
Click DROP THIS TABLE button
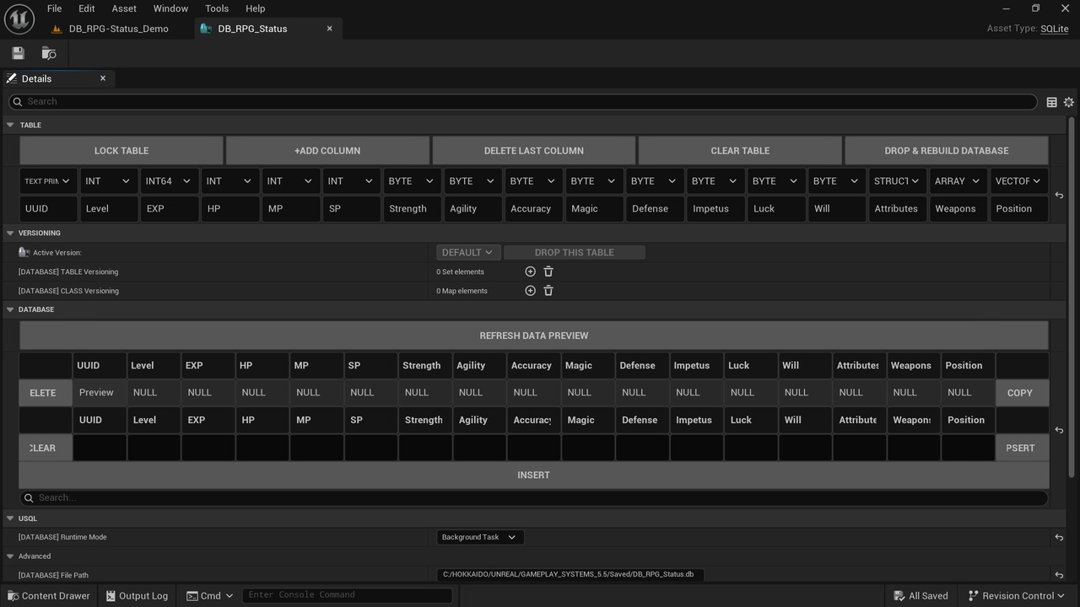click(575, 252)
